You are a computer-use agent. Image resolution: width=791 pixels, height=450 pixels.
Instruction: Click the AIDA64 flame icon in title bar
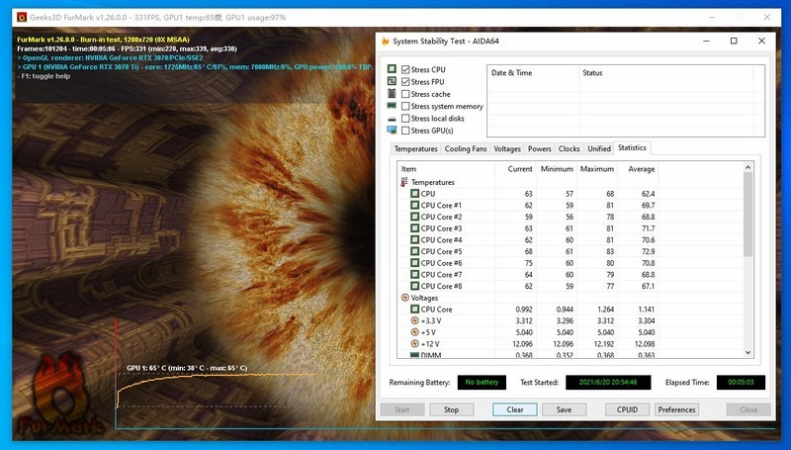384,42
